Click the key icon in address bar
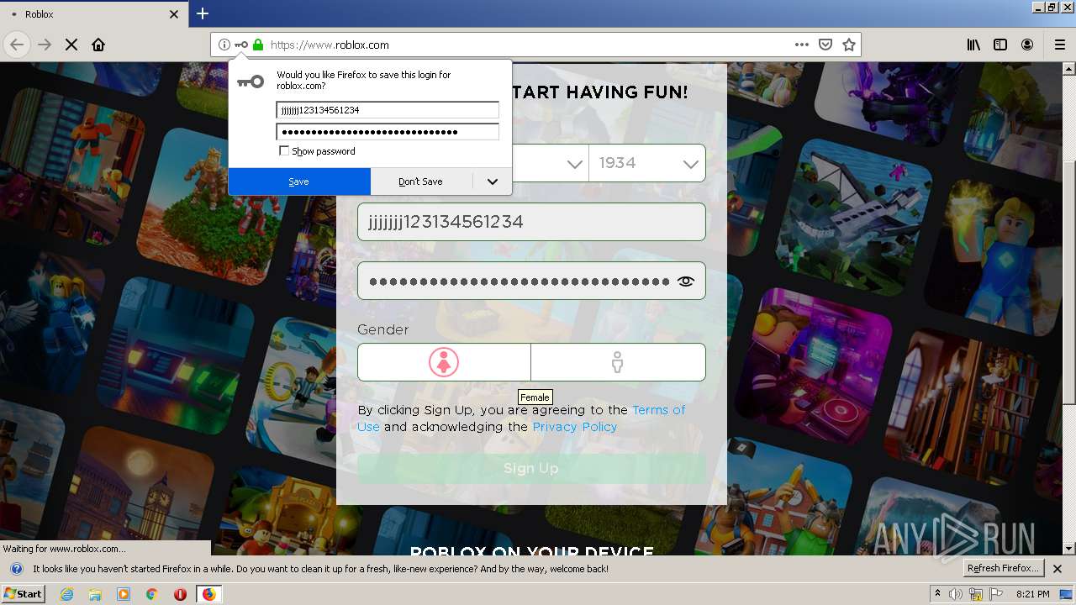The width and height of the screenshot is (1076, 605). click(241, 45)
